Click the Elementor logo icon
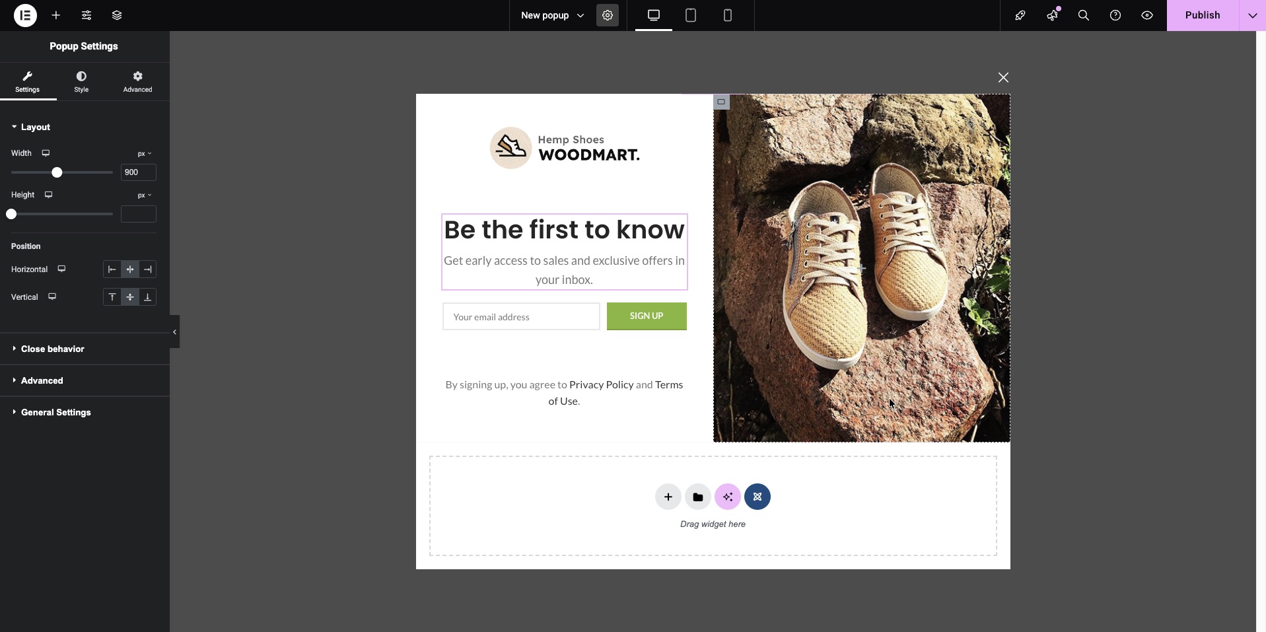 25,15
